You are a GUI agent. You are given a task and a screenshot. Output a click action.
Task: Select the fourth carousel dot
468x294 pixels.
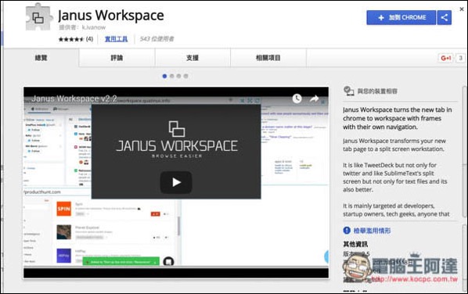point(185,76)
